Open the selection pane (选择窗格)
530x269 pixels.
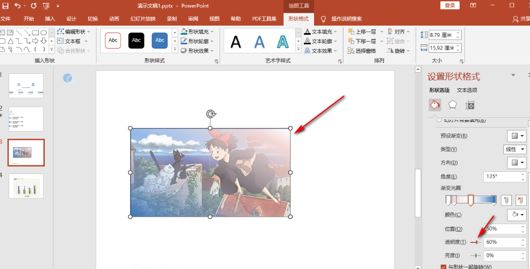362,51
